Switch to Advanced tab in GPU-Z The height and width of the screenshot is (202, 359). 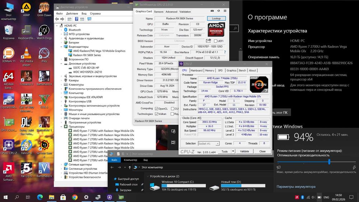(171, 12)
